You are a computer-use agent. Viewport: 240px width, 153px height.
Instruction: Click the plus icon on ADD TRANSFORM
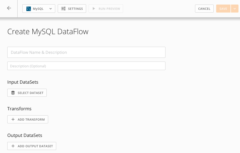13,119
